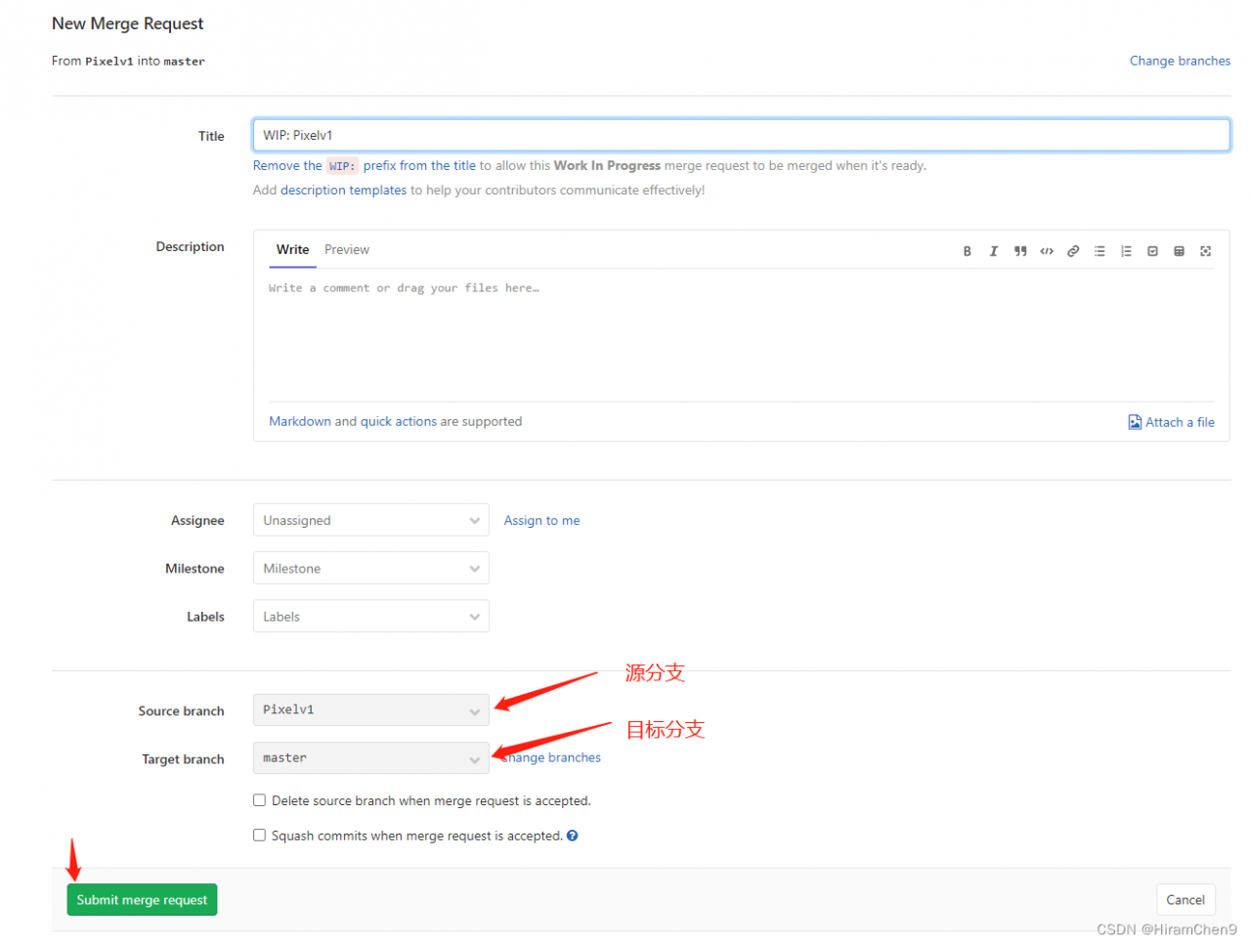The image size is (1251, 944).
Task: Click Change branches link at top right
Action: 1180,61
